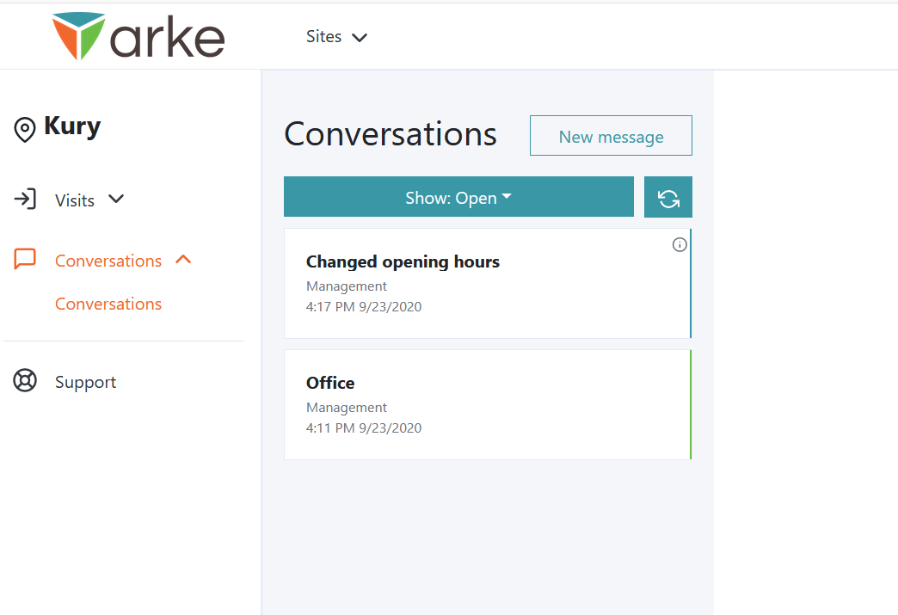This screenshot has width=898, height=615.
Task: Click the arke logo
Action: (x=138, y=36)
